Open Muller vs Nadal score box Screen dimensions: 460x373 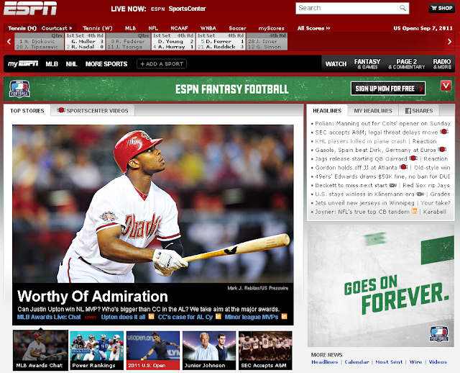pos(85,42)
